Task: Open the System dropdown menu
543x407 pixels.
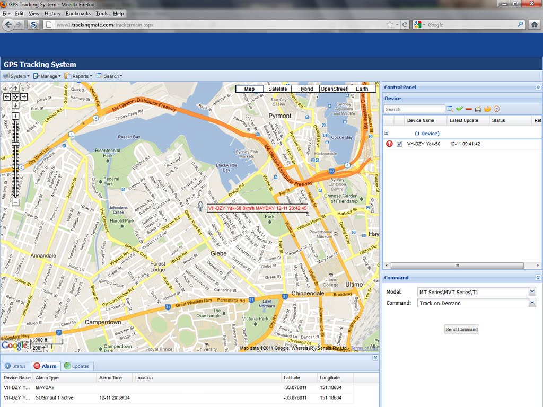Action: tap(16, 76)
